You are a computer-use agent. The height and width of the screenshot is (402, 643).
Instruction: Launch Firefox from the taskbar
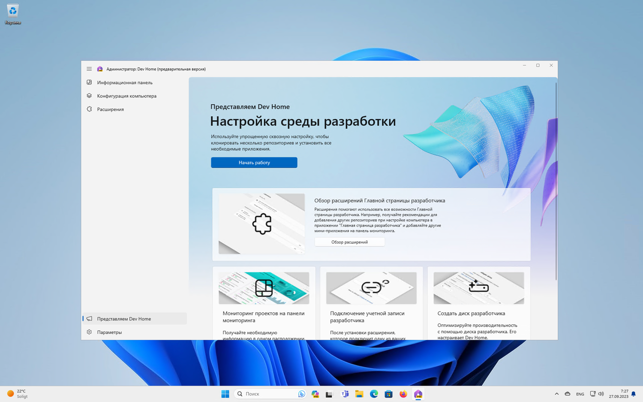point(403,394)
